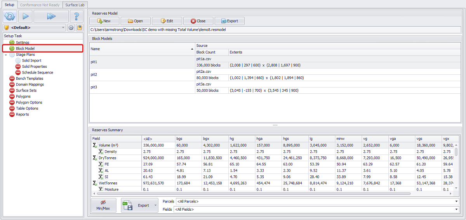This screenshot has width=466, height=220.
Task: Click the Open reserves model button
Action: click(x=136, y=21)
